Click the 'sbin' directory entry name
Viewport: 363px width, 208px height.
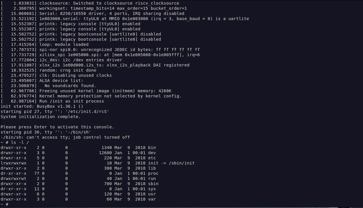coord(153,184)
